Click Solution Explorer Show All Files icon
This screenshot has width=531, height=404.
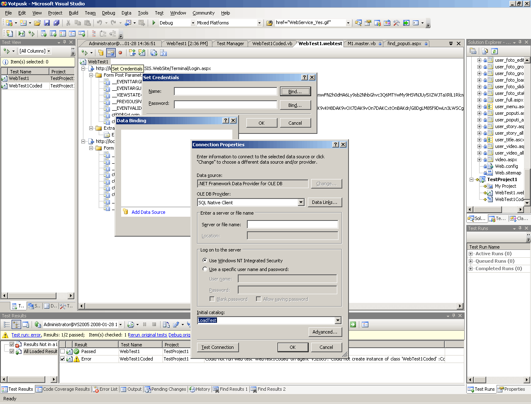485,51
